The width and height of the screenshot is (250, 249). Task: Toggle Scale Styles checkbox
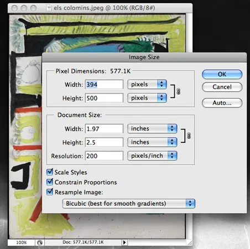tap(50, 172)
